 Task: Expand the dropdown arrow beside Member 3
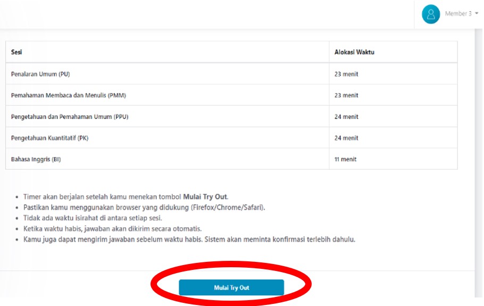pyautogui.click(x=477, y=14)
